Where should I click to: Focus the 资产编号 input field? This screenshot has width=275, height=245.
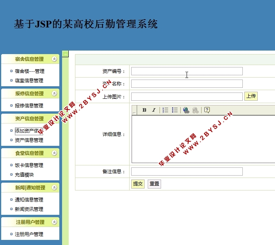tap(187, 71)
